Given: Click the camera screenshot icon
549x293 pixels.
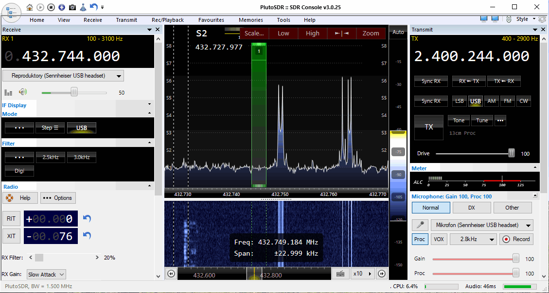Looking at the screenshot, I should 72,7.
